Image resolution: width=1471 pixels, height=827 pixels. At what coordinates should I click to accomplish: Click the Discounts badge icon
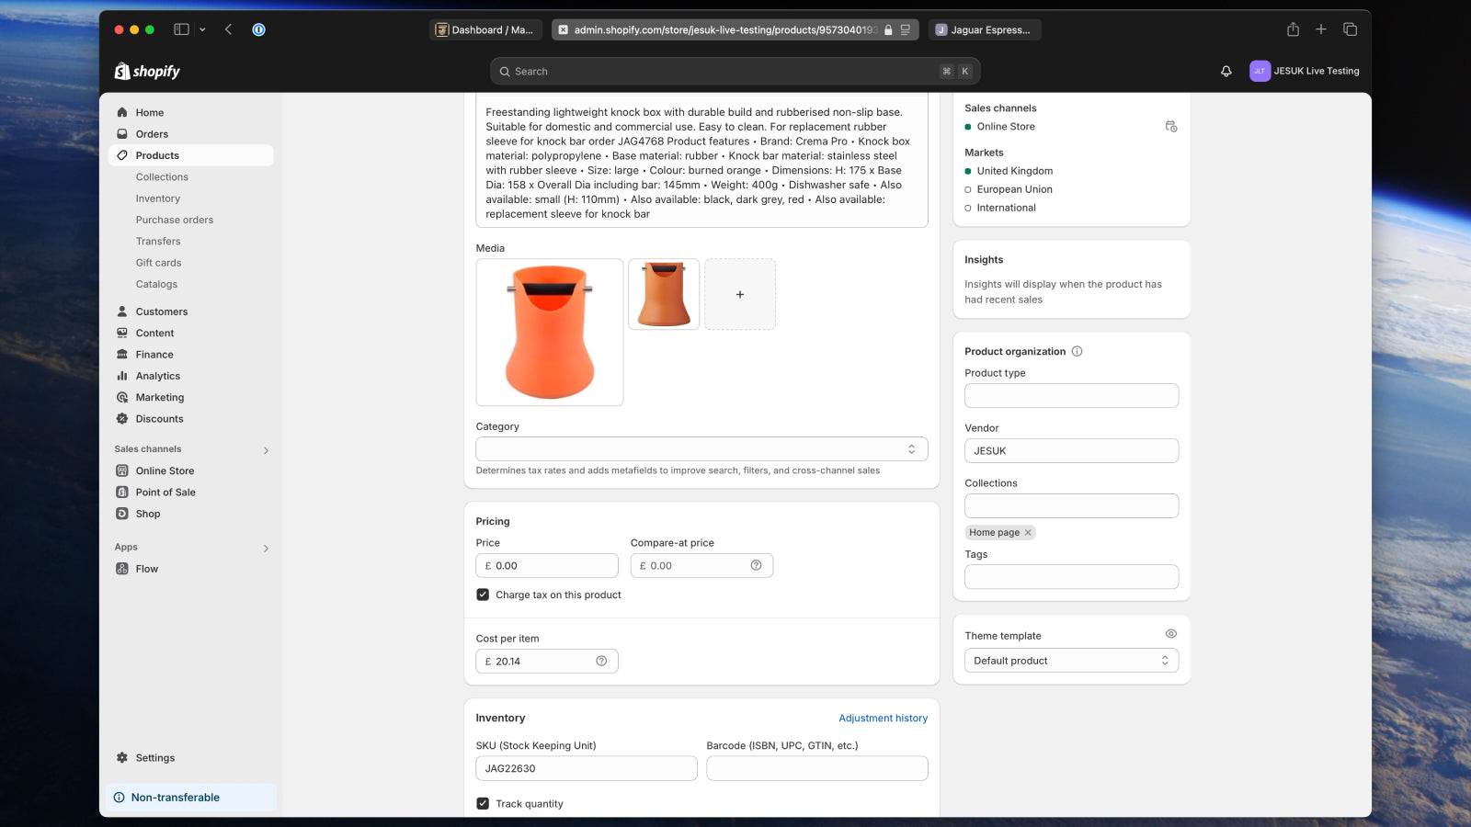tap(122, 418)
